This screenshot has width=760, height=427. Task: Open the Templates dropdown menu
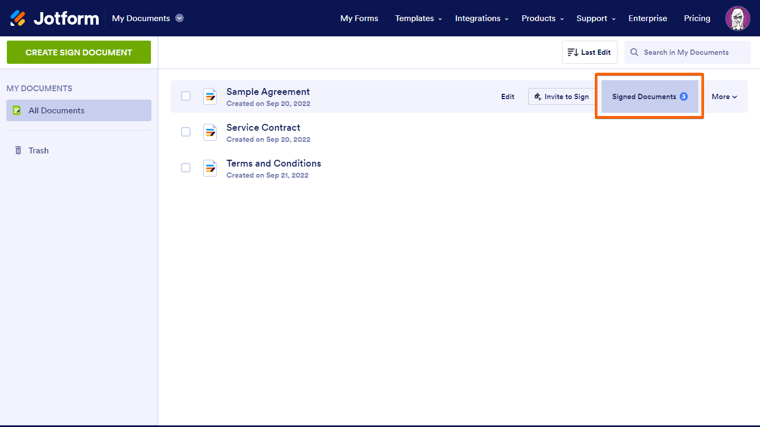pos(418,18)
